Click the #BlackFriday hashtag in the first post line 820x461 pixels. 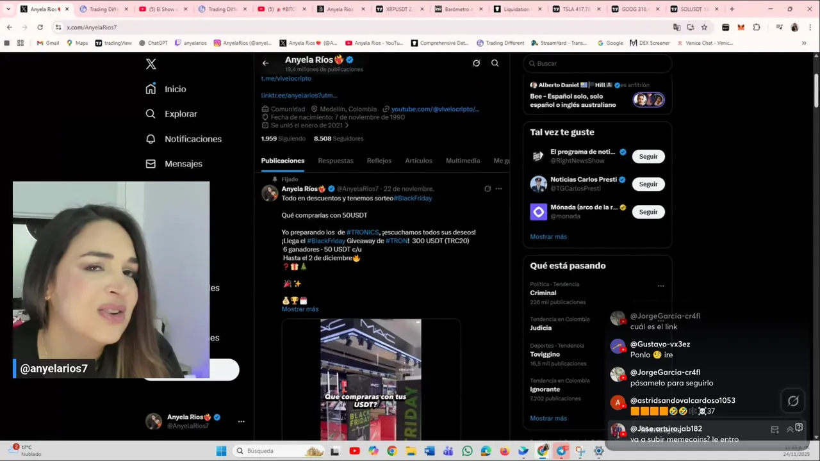pos(413,198)
